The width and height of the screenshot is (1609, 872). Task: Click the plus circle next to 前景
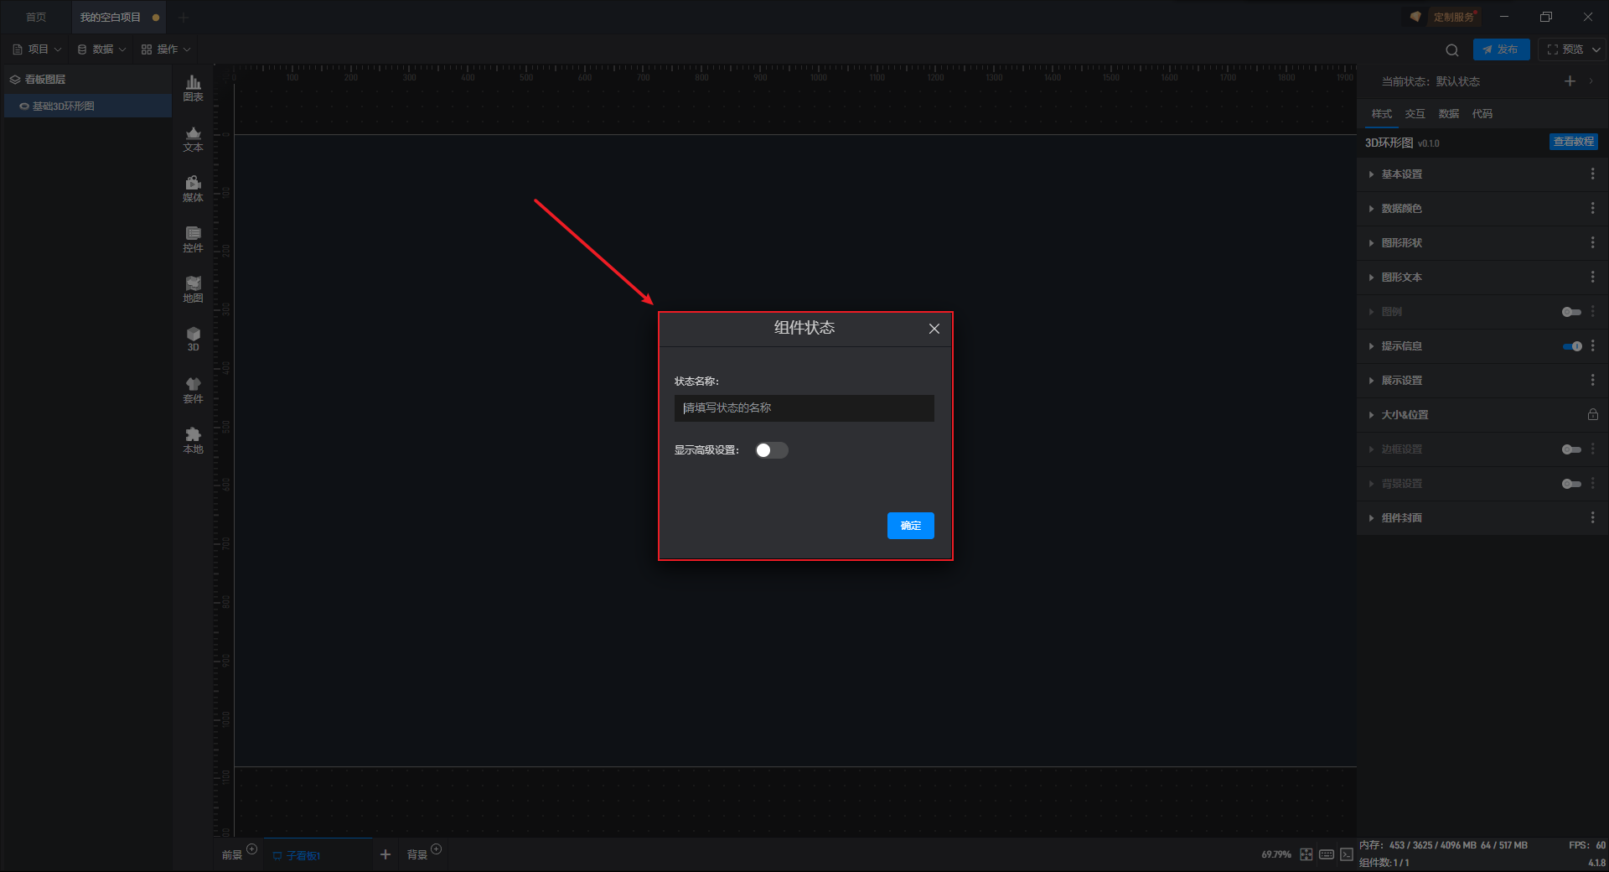pyautogui.click(x=251, y=849)
